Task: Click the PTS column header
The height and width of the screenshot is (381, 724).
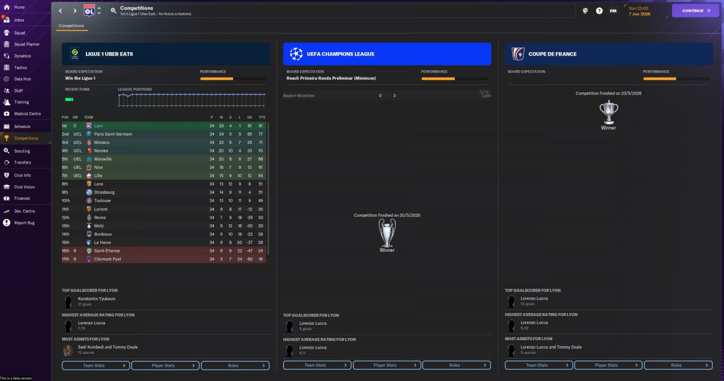Action: click(x=262, y=117)
